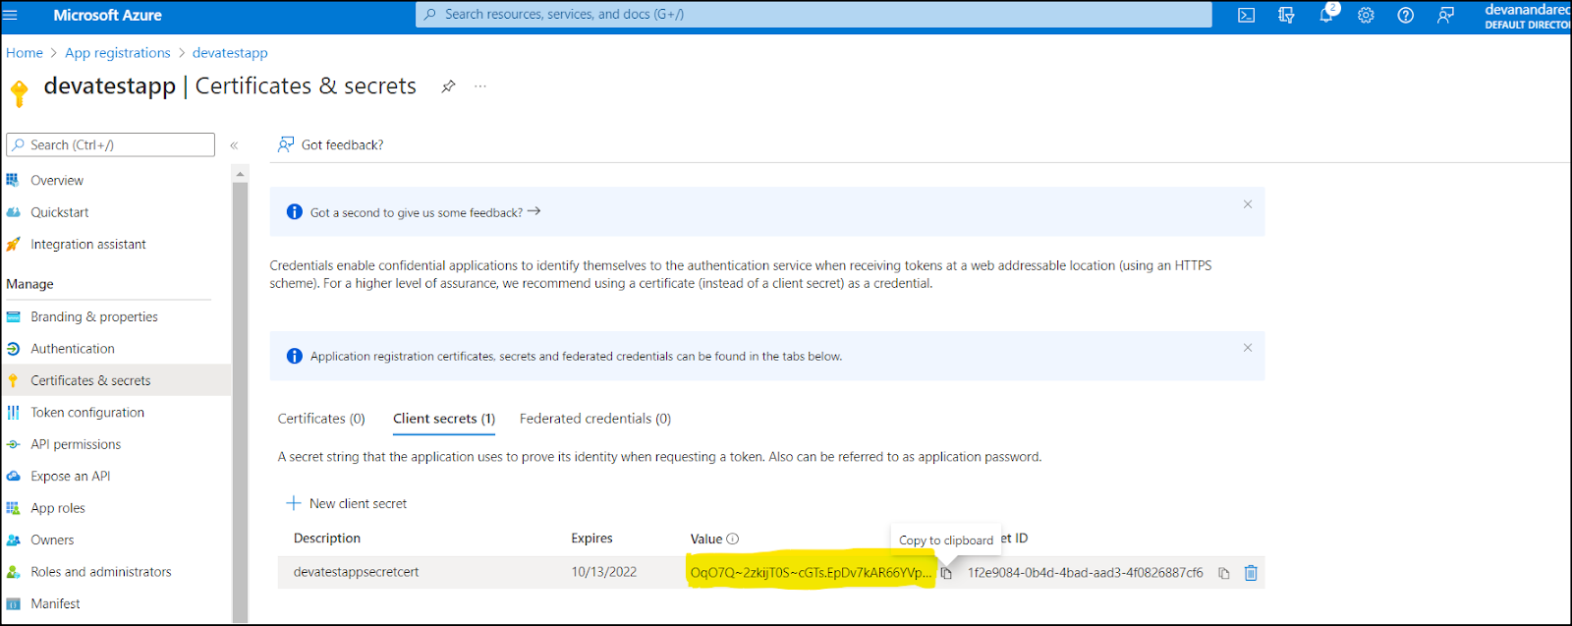Switch to Federated credentials (0) tab
The width and height of the screenshot is (1572, 626).
tap(595, 419)
